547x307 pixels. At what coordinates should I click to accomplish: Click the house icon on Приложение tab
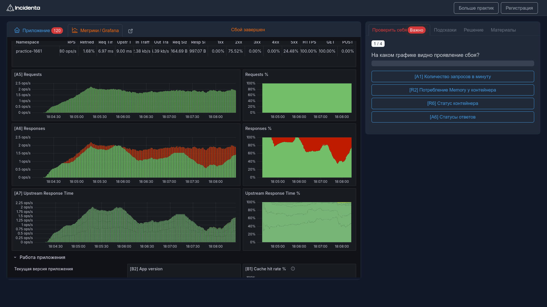[x=17, y=30]
